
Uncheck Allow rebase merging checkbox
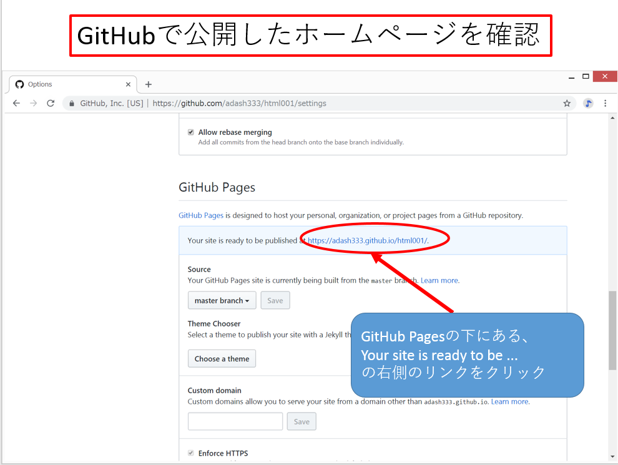click(x=191, y=132)
